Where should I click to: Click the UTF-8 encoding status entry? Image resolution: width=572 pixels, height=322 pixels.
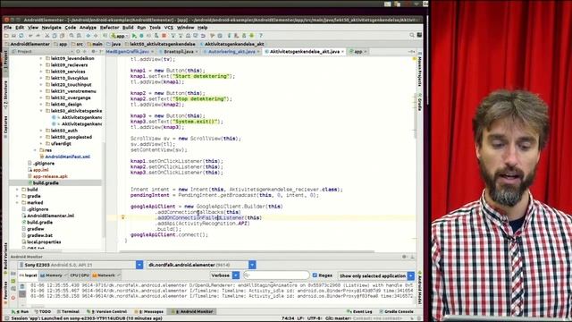314,318
